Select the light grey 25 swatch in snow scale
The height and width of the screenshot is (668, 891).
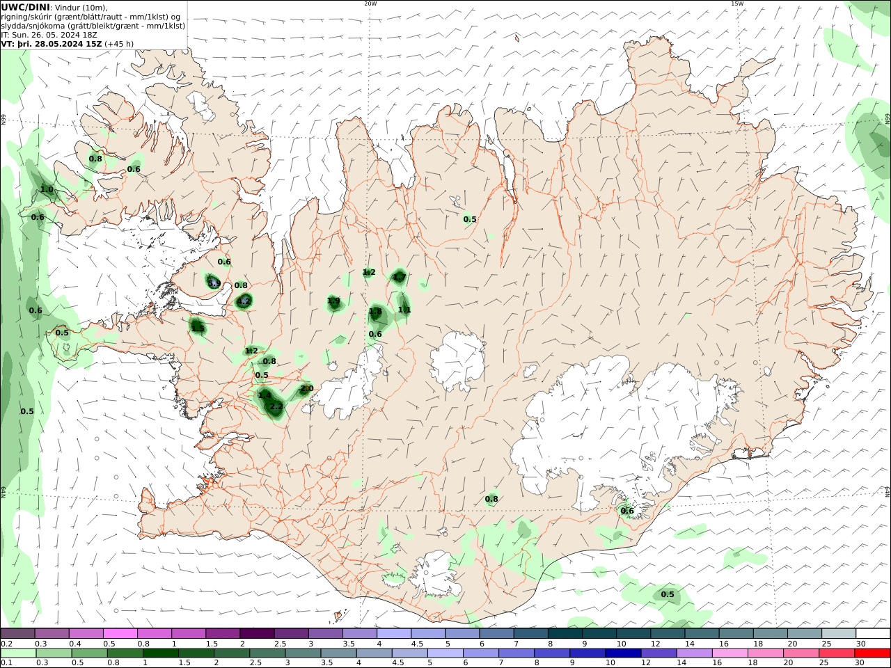tap(838, 633)
